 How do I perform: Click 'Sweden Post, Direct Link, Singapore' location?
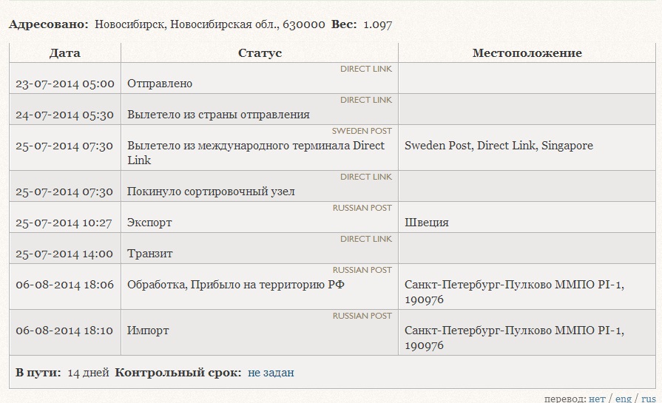499,146
